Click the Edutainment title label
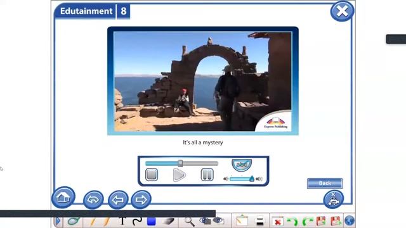 pos(86,11)
